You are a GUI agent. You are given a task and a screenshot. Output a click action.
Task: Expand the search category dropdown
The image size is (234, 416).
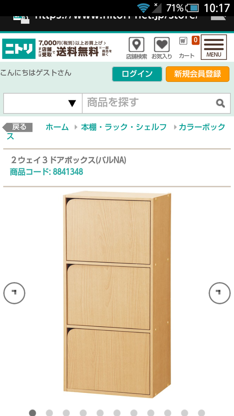coord(43,103)
